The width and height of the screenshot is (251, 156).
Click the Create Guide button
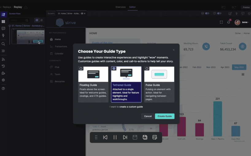164,116
